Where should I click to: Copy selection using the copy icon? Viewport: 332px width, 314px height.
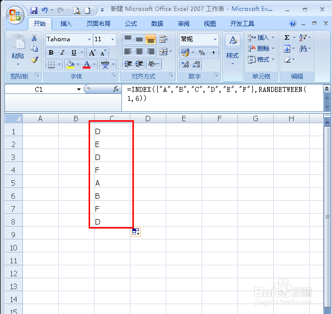34,49
